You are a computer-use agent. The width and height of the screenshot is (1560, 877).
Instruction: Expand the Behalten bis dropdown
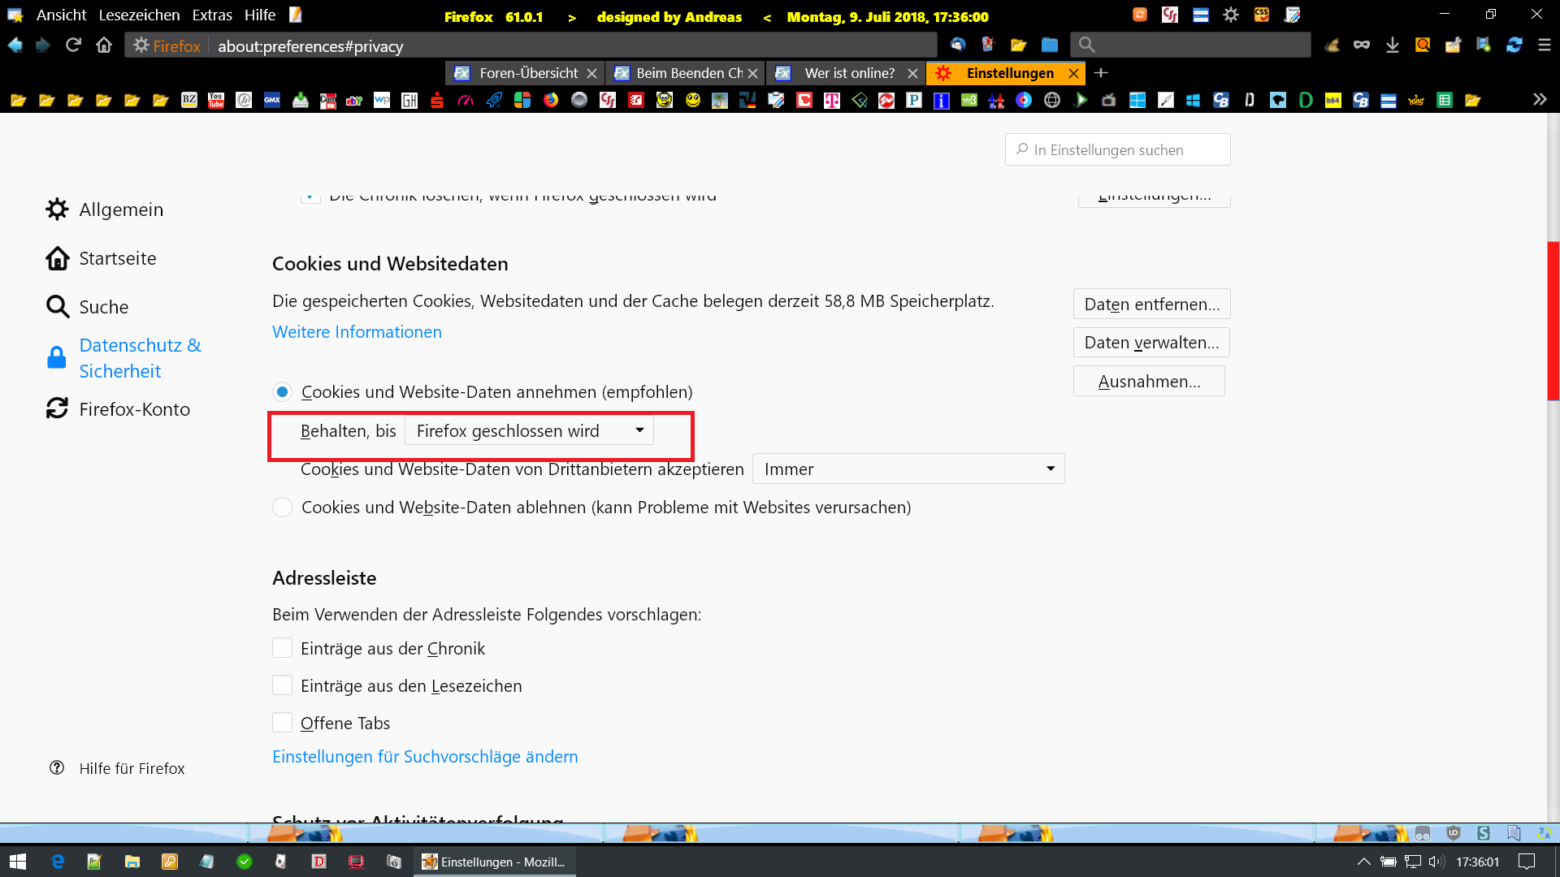coord(528,430)
